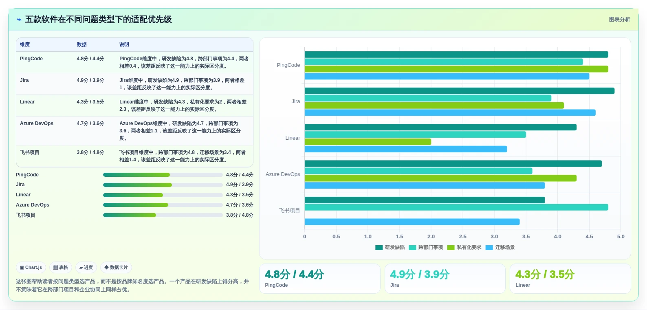Click the chart title 五款软件在不同问题类型下的适配优先级
This screenshot has height=310, width=647.
pos(99,20)
